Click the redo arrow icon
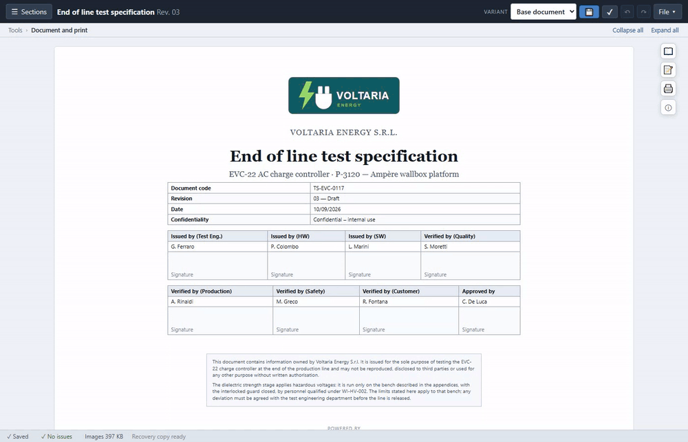Image resolution: width=688 pixels, height=442 pixels. [x=643, y=12]
